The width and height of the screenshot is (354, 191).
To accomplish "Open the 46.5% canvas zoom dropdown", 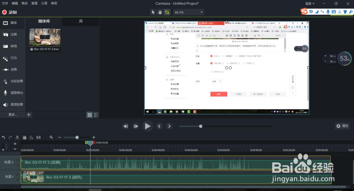I will click(189, 12).
